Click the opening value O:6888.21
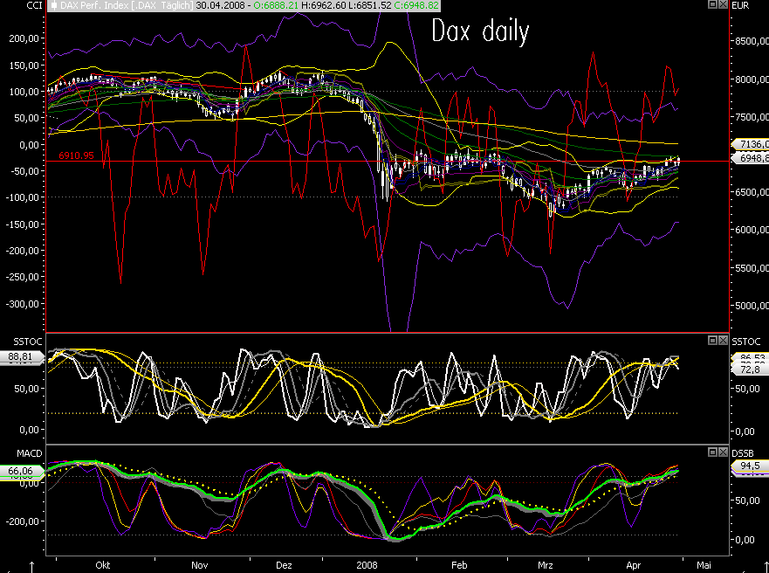The image size is (769, 573). [x=276, y=6]
